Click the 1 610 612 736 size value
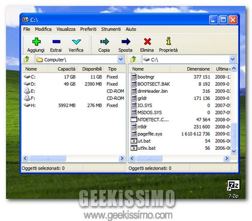 pos(196,134)
